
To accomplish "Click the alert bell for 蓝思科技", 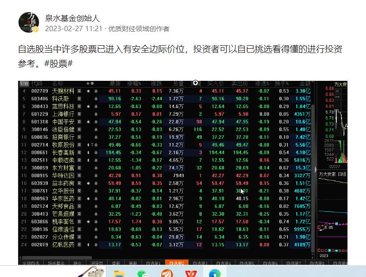I will [96, 107].
